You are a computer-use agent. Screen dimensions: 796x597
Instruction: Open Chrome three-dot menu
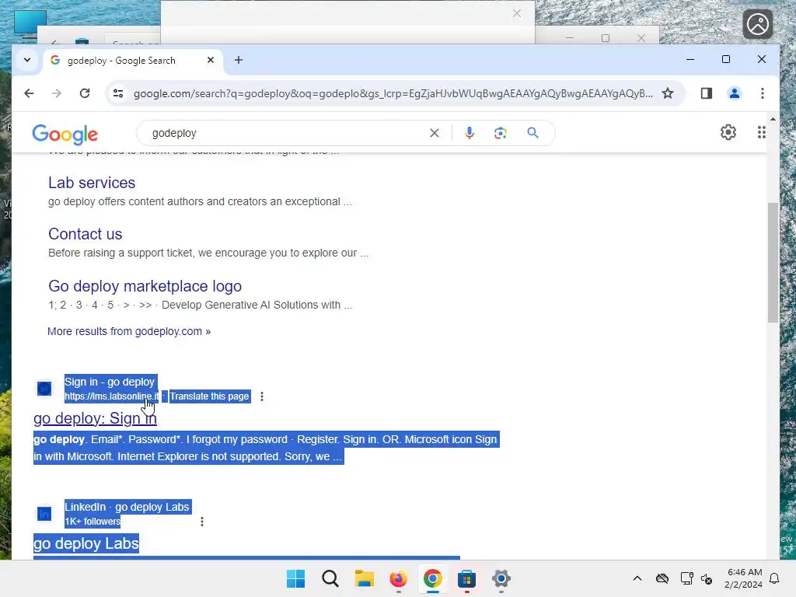[762, 93]
